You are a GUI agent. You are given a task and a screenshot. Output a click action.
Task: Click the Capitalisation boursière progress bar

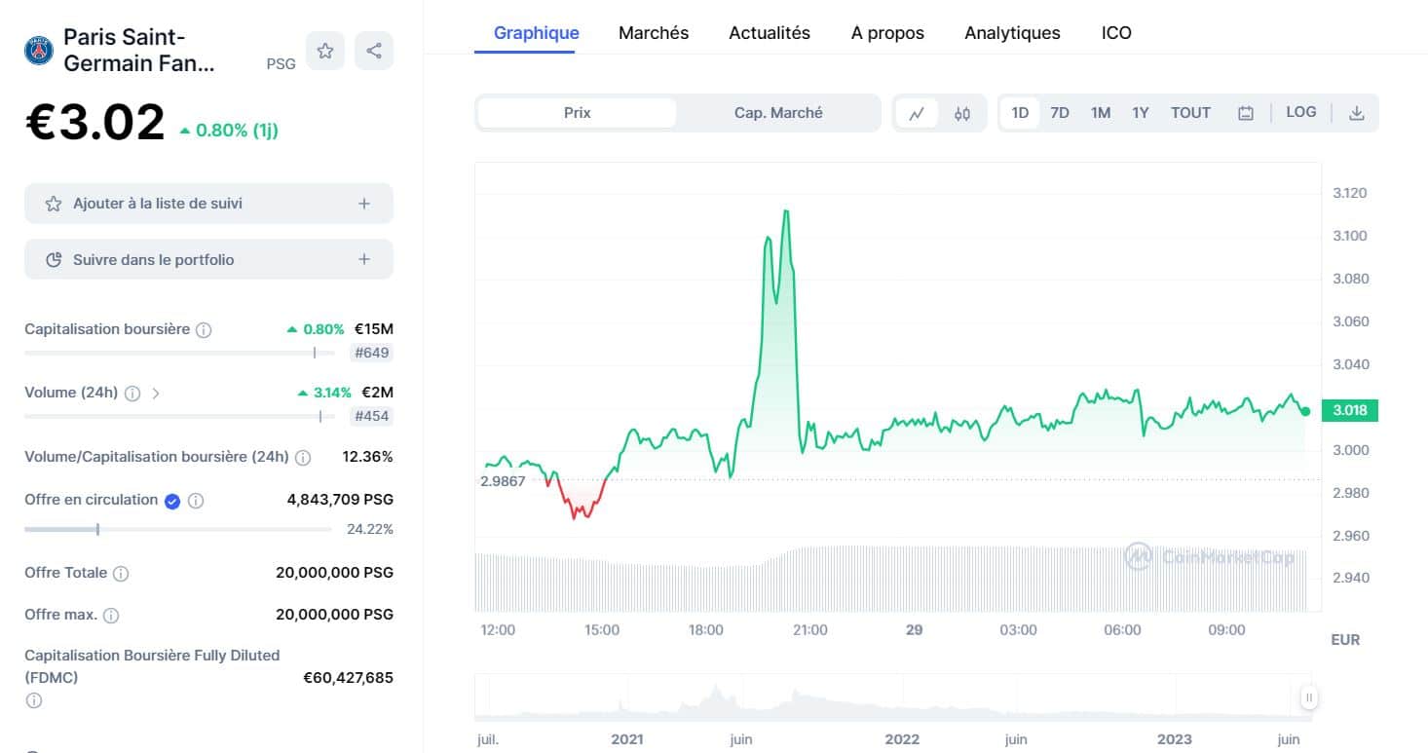(179, 353)
